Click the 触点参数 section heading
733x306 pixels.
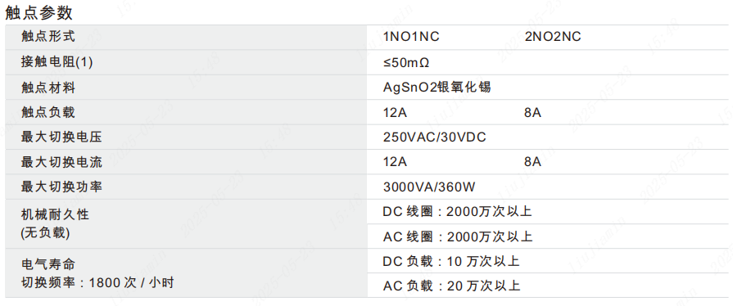38,12
